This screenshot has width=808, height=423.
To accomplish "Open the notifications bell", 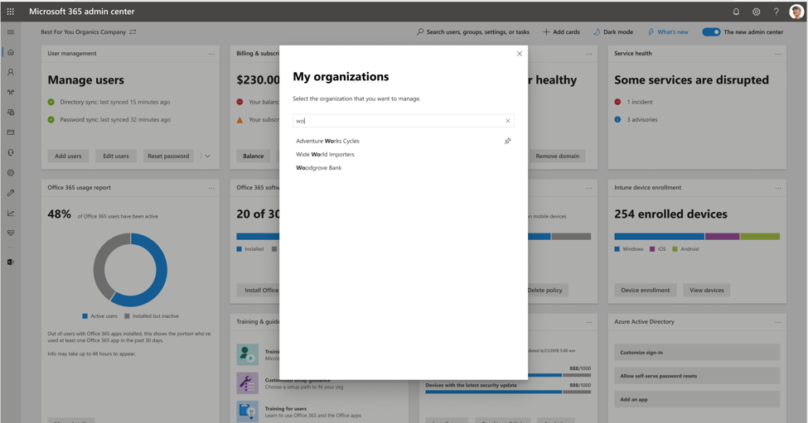I will pos(736,12).
